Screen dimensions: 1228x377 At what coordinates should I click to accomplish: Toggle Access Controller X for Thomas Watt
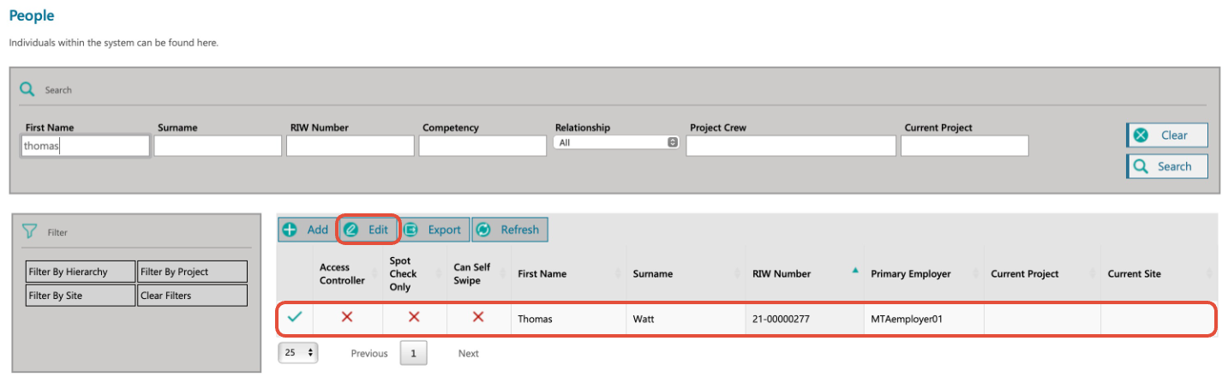tap(347, 317)
